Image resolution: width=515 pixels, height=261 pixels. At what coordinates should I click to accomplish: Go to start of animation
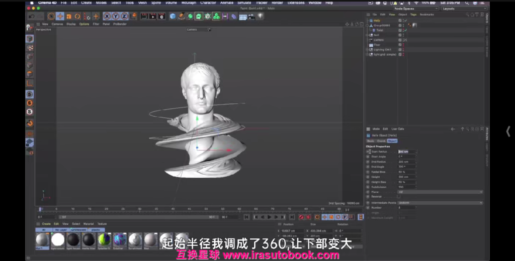coord(246,217)
